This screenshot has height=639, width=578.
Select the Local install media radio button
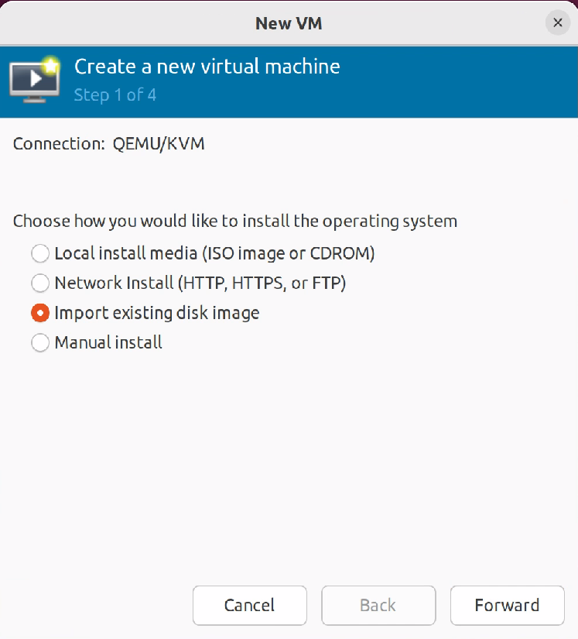point(39,253)
